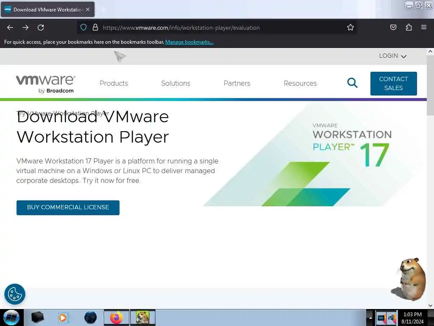Viewport: 434px width, 326px height.
Task: Click the VMware by Broadcom logo
Action: [x=46, y=84]
